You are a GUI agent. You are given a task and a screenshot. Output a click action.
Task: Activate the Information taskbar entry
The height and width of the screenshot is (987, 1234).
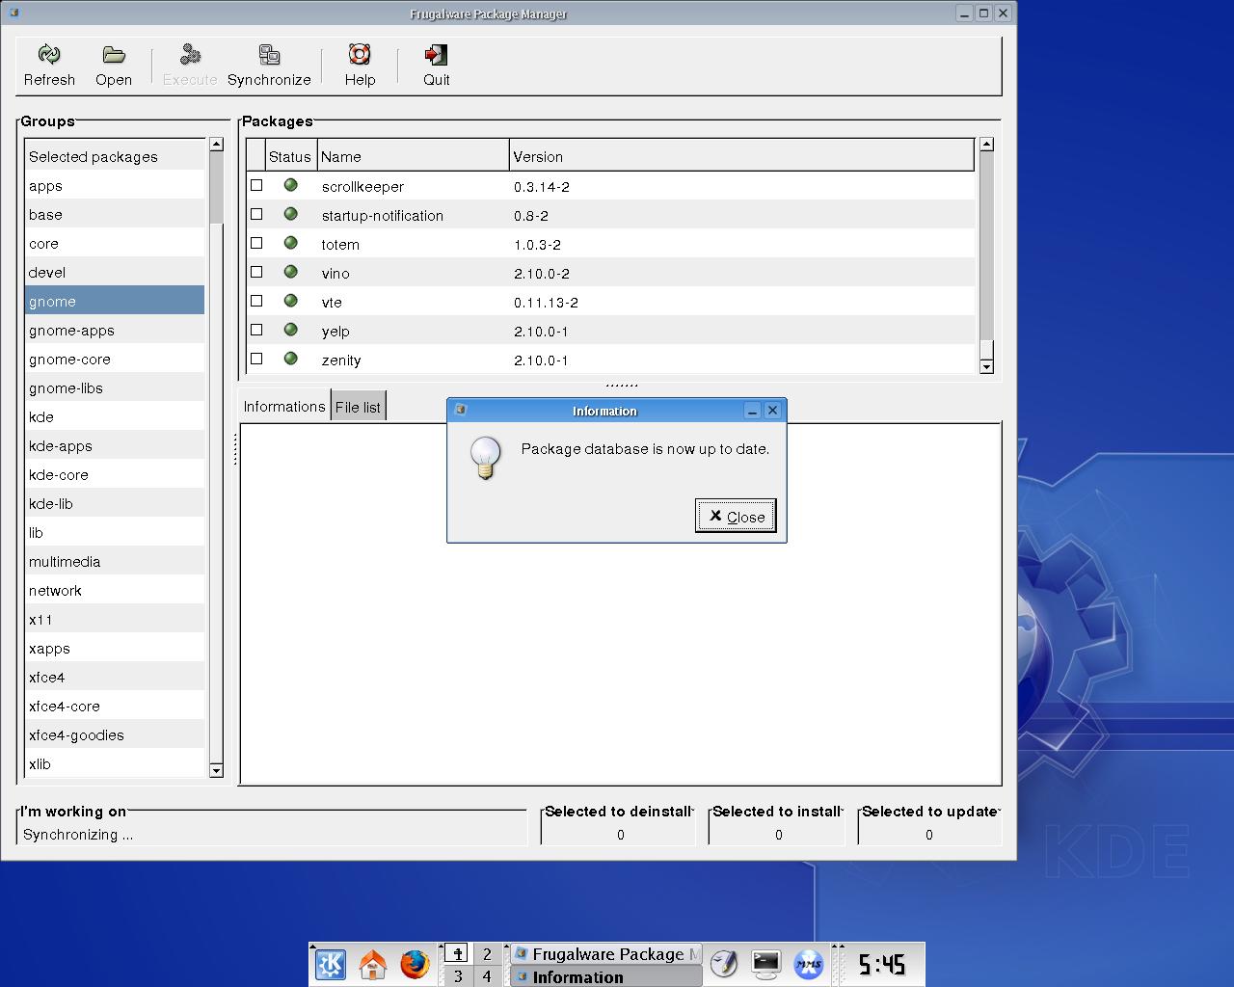(x=605, y=976)
